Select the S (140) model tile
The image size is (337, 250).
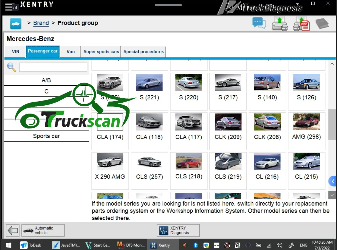tap(267, 92)
